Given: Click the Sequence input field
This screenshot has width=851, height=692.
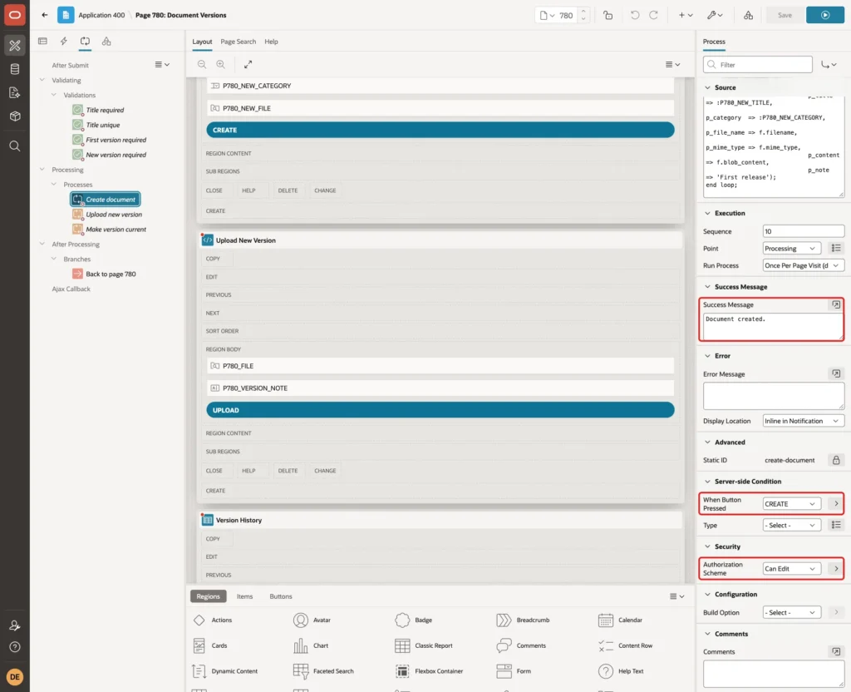Looking at the screenshot, I should (804, 231).
